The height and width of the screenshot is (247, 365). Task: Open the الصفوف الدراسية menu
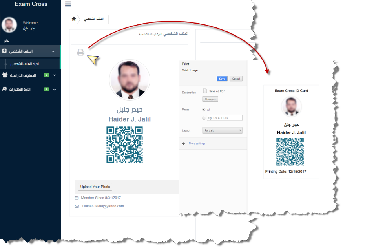[x=30, y=75]
